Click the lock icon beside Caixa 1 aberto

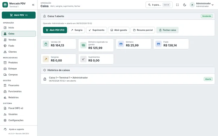(45, 16)
